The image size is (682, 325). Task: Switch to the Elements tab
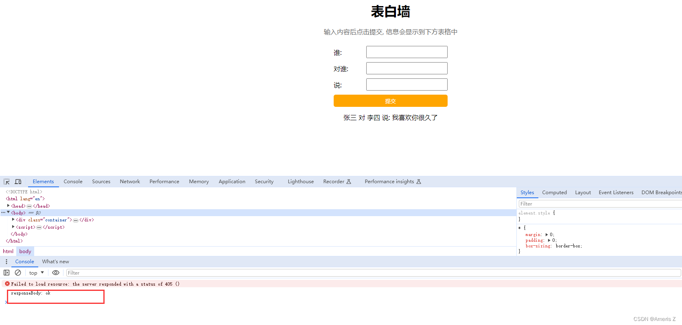43,182
